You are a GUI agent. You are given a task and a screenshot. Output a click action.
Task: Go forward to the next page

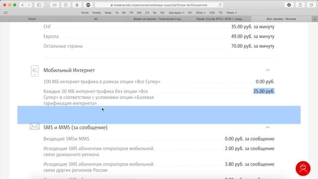29,5
